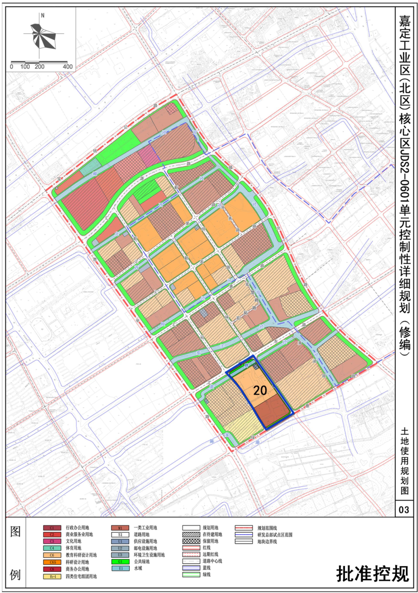Select the 规划范围线 boundary line symbol

click(244, 528)
